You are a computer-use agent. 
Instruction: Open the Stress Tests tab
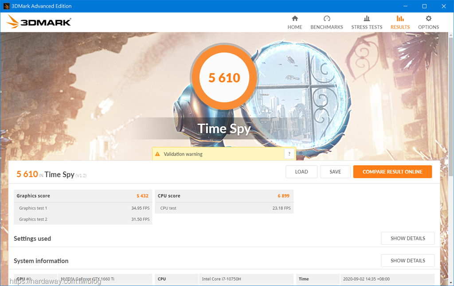pos(367,23)
